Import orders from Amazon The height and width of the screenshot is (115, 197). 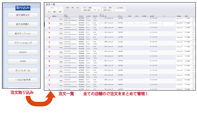[23, 52]
